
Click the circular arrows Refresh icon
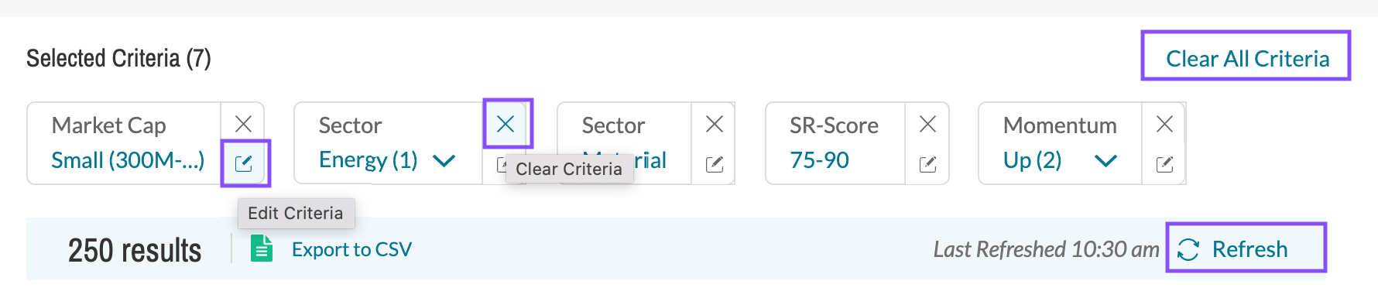tap(1188, 249)
